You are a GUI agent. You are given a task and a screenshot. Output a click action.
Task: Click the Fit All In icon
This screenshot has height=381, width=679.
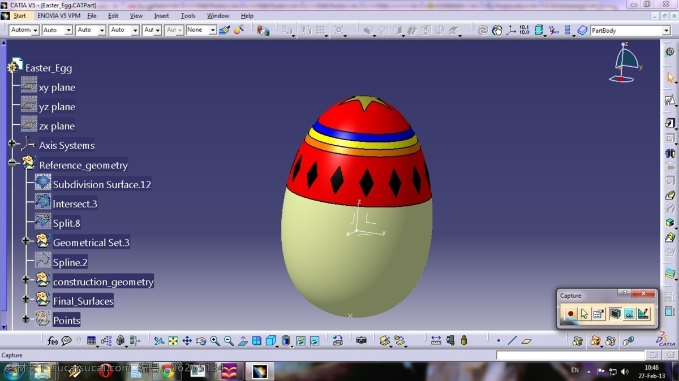point(173,340)
